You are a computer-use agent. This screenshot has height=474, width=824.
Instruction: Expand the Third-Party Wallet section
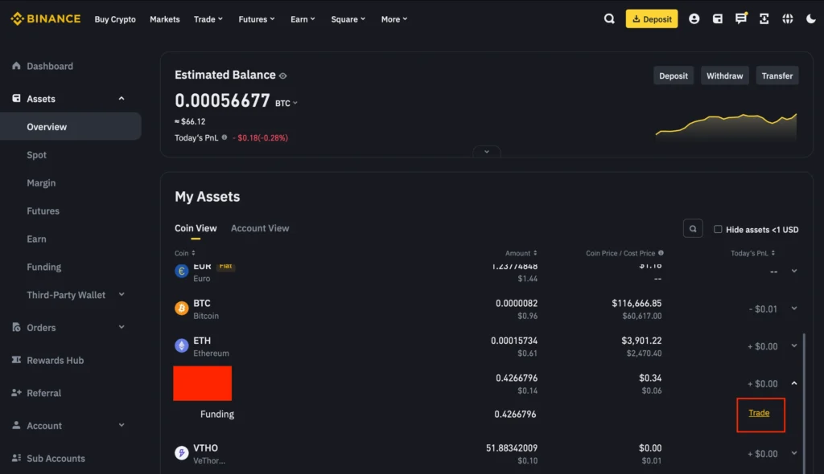coord(122,295)
